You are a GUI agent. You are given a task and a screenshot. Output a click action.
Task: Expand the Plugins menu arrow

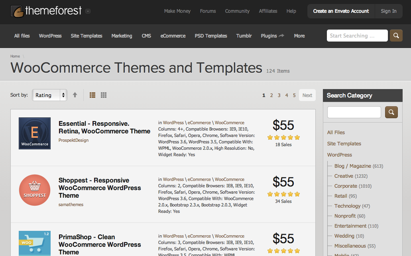coord(281,36)
